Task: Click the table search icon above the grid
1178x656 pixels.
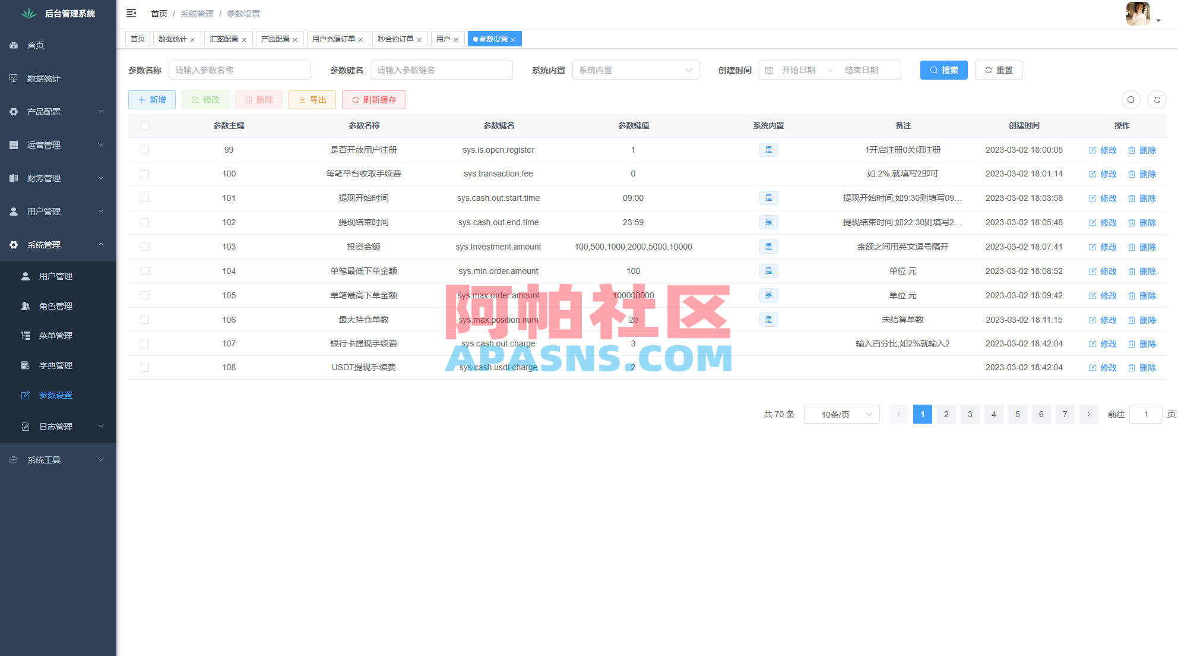Action: 1130,100
